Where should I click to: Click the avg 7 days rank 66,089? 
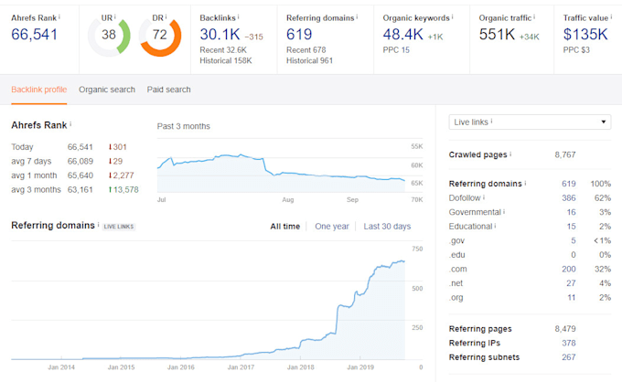point(80,161)
